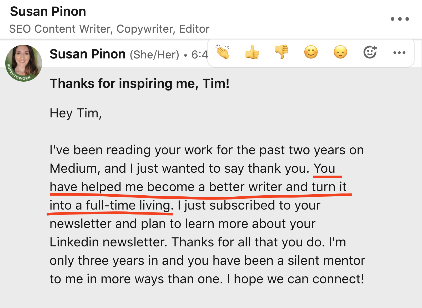Click Susan Pinon's profile photo
Image resolution: width=422 pixels, height=308 pixels.
[x=23, y=63]
